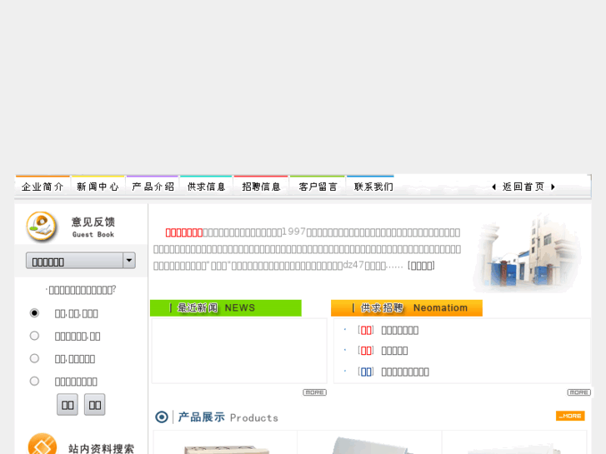The height and width of the screenshot is (454, 606).
Task: Click 最近新闻 NEWS green header
Action: [226, 308]
